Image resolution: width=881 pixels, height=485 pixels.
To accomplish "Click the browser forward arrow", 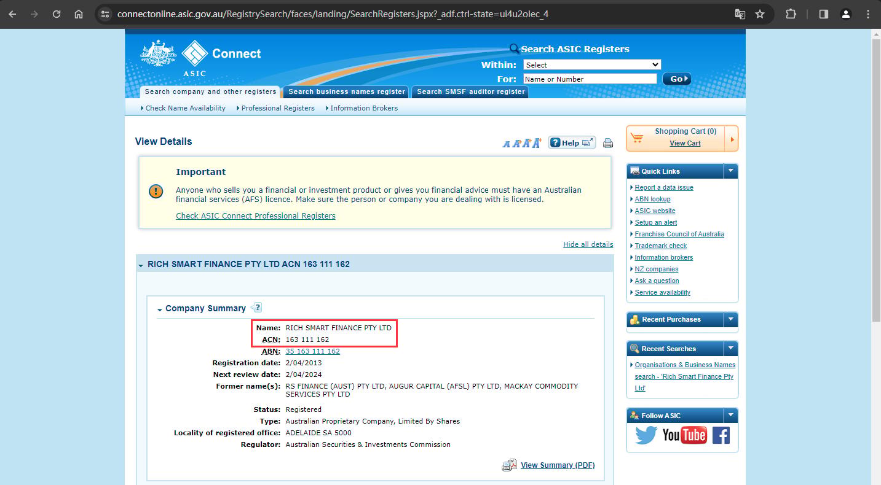I will (34, 14).
